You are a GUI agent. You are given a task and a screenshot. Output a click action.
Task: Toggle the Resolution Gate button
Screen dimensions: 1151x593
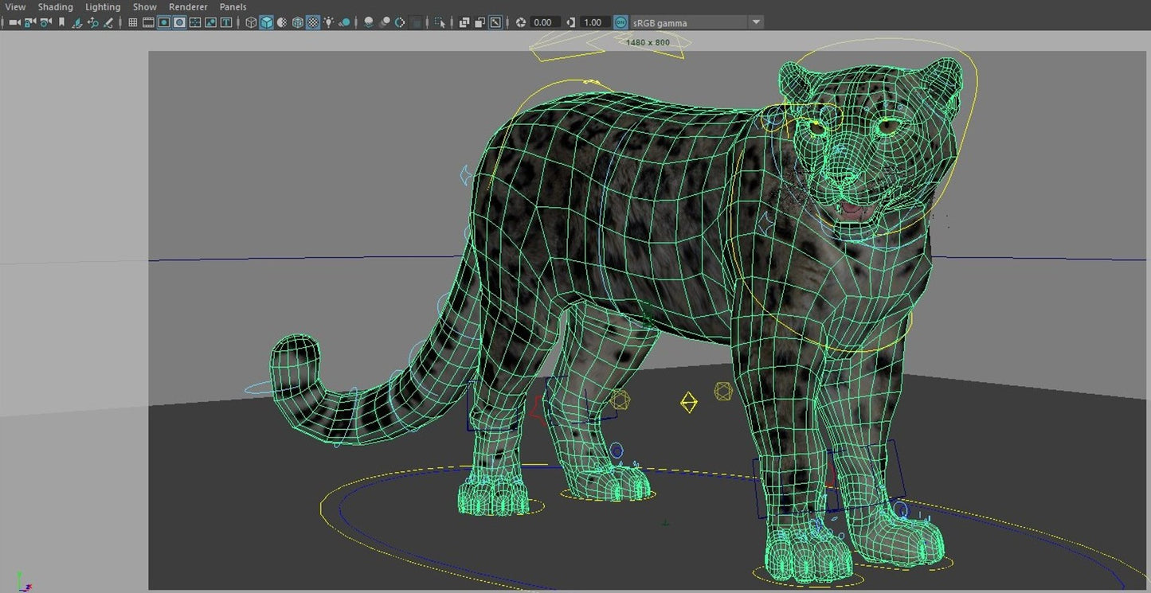[163, 22]
